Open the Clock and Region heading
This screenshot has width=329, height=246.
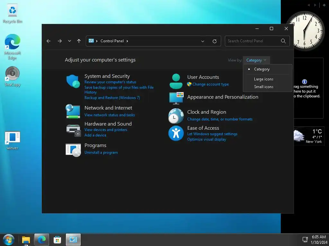pyautogui.click(x=207, y=112)
